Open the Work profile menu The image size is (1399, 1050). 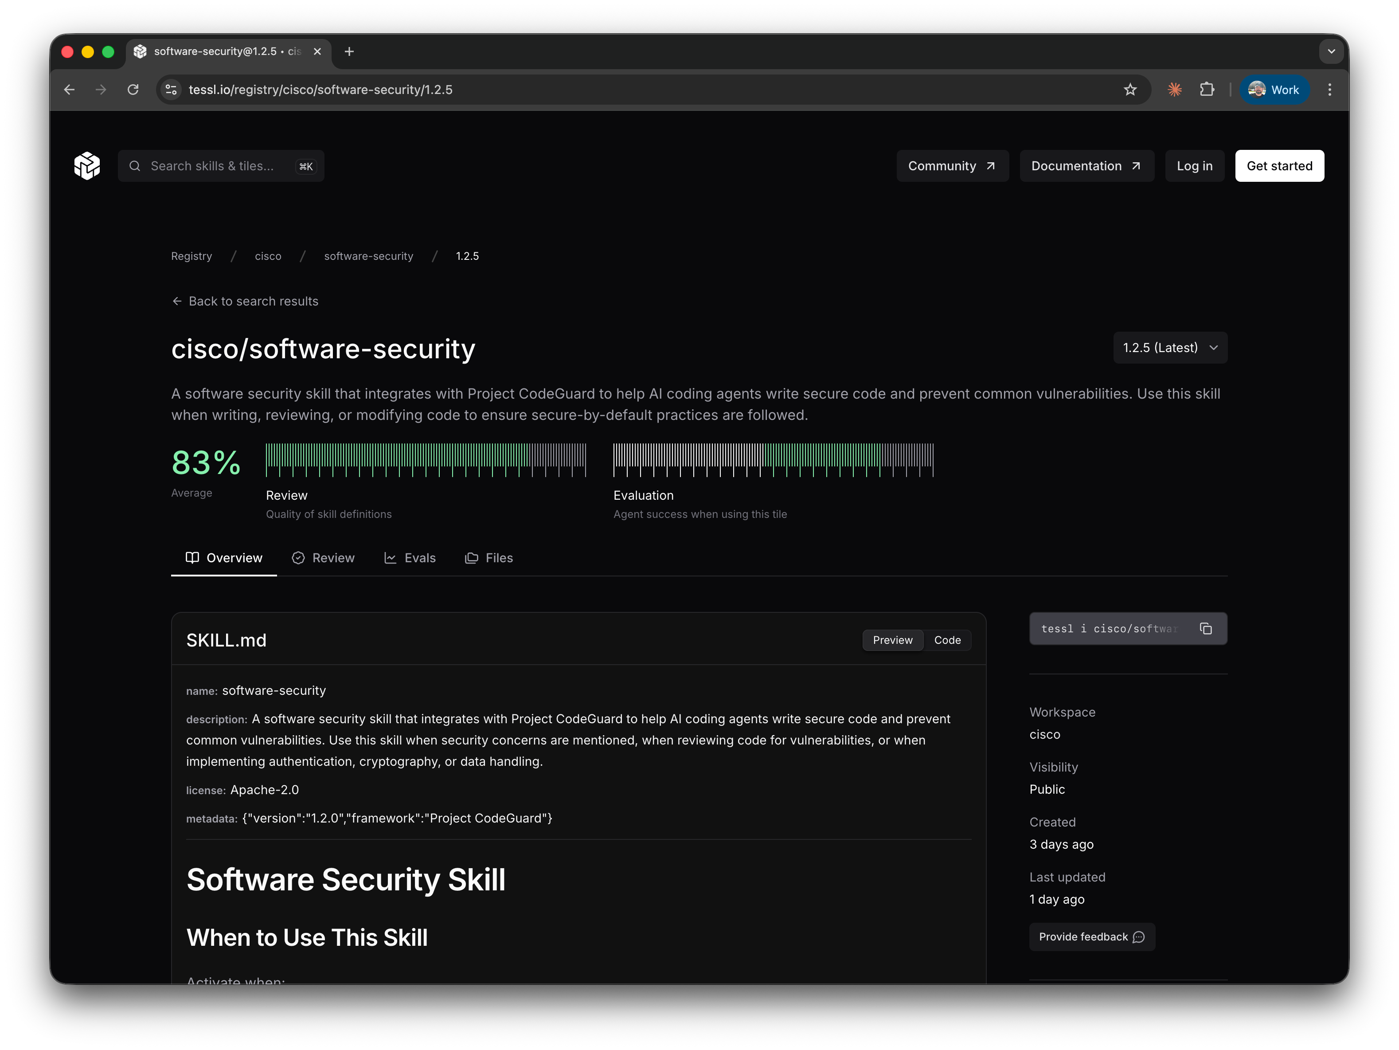tap(1274, 90)
